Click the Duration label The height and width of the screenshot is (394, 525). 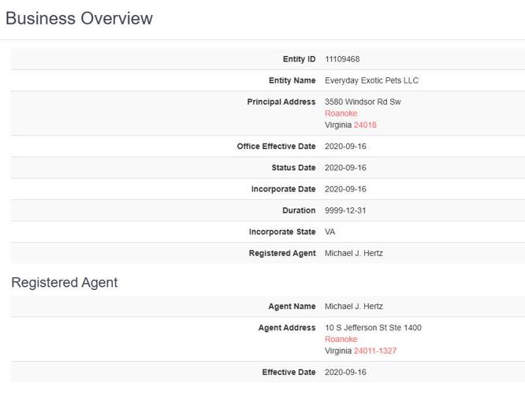299,210
